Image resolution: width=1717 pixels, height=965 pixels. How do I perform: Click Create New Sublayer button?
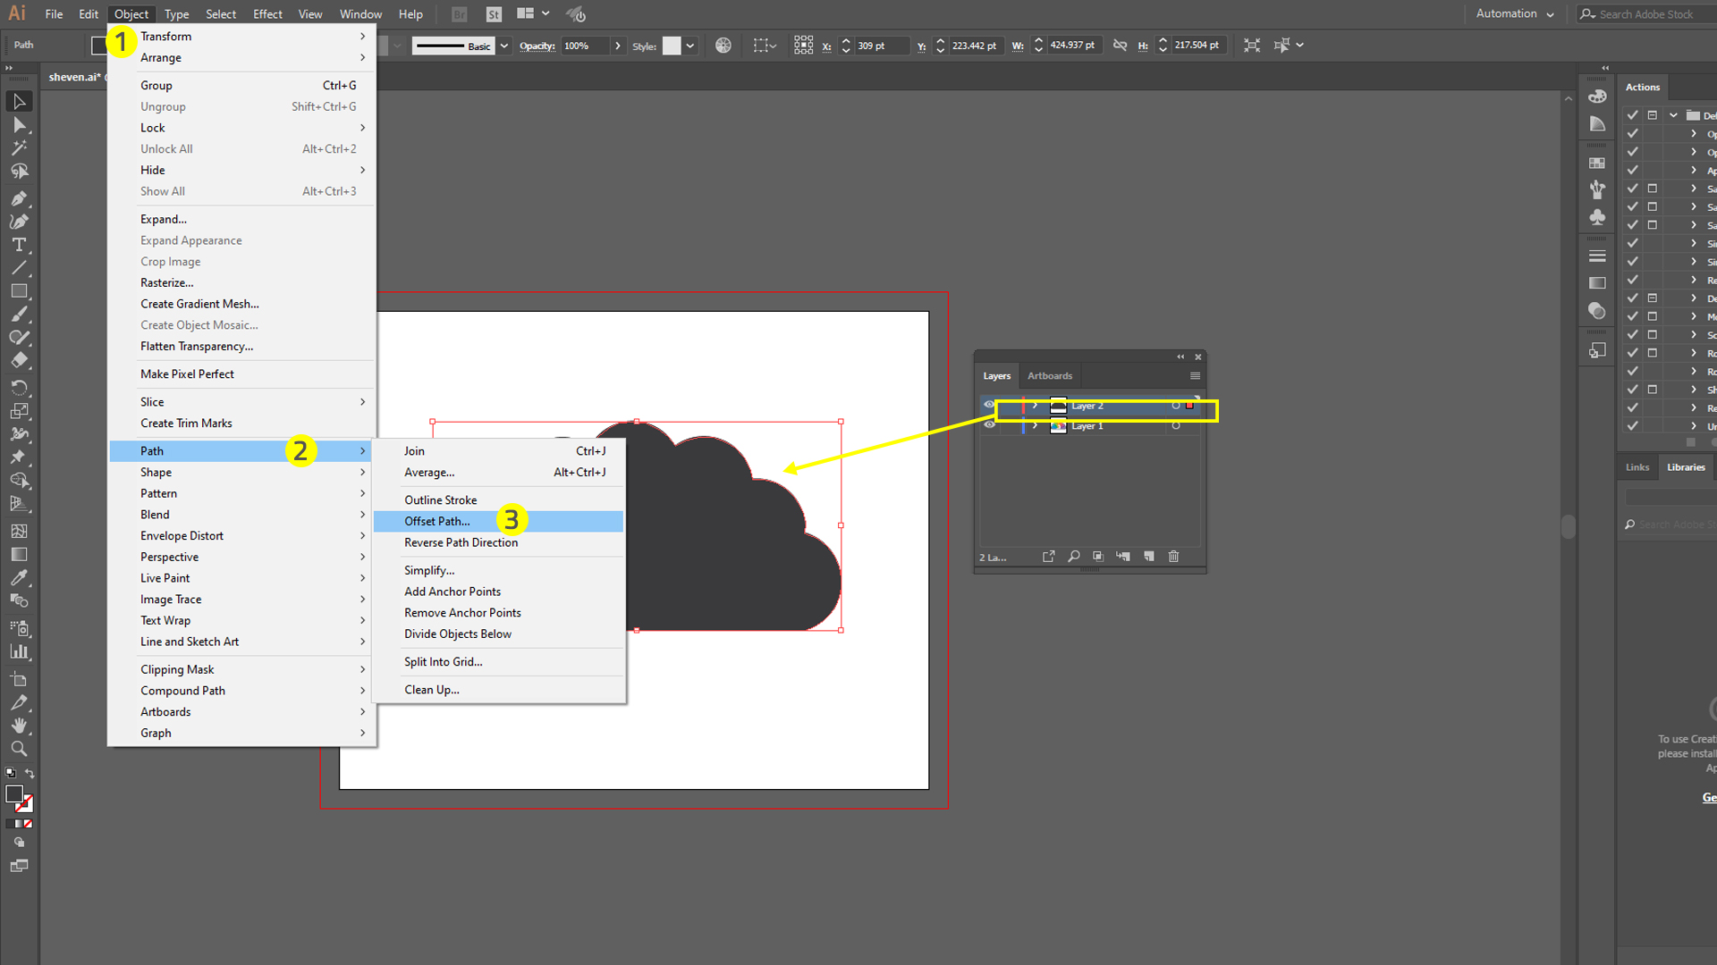1123,557
